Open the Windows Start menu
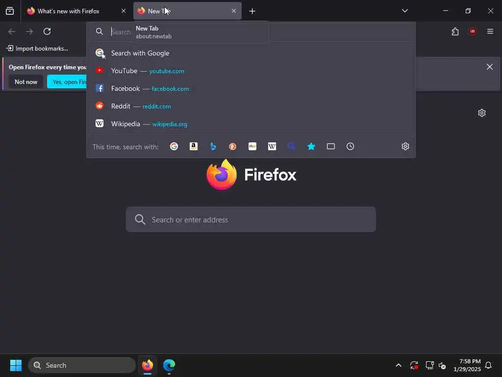Image resolution: width=502 pixels, height=377 pixels. (16, 365)
